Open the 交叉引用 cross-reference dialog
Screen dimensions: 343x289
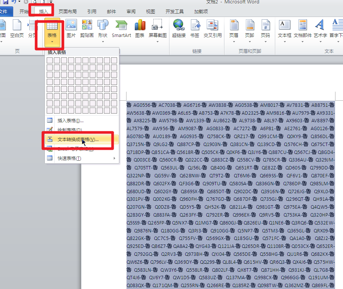212,29
